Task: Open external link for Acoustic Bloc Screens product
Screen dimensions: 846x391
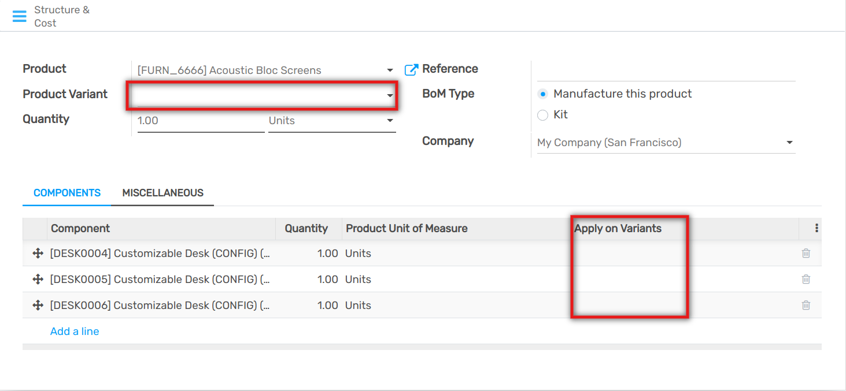Action: (411, 70)
